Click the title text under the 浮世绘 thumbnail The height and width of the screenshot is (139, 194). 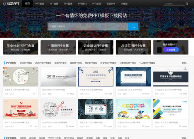[91, 122]
